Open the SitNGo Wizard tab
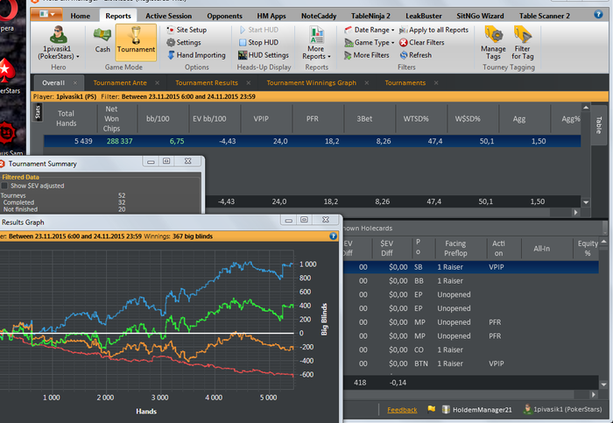This screenshot has width=613, height=423. tap(480, 16)
